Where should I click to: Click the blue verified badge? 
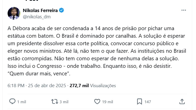[62, 11]
